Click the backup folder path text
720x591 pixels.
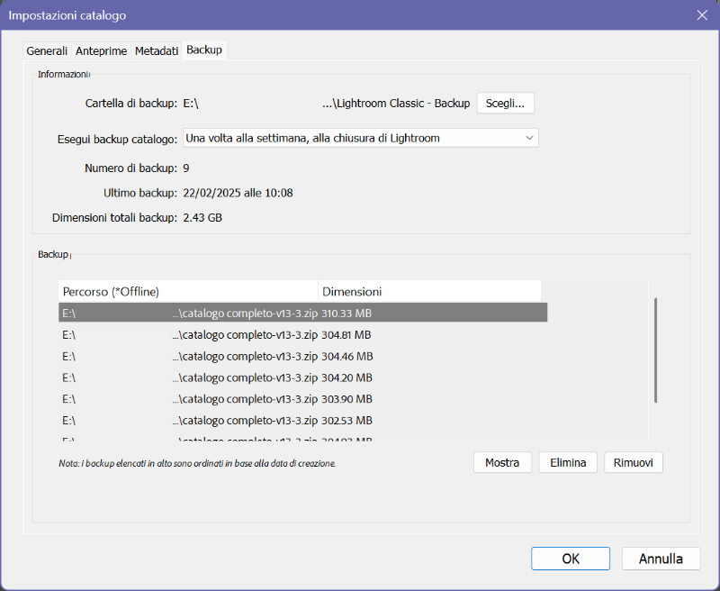click(x=327, y=103)
